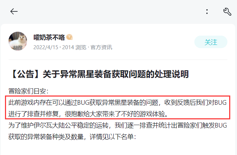Click the highlighted line starting 此前游戏内存在
The width and height of the screenshot is (237, 155).
click(x=118, y=103)
